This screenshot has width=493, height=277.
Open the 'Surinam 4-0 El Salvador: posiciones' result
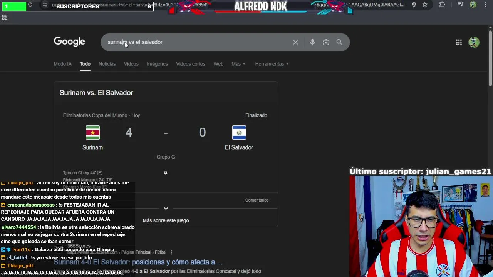[x=138, y=262]
